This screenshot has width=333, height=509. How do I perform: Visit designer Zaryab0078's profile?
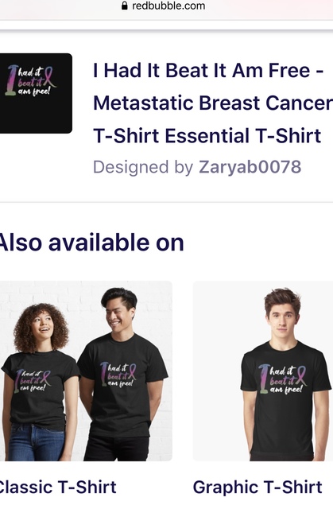250,167
